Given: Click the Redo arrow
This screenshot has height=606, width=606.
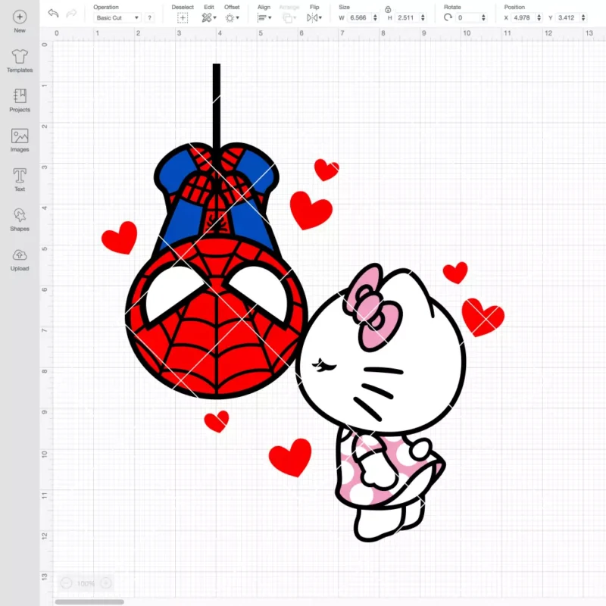Looking at the screenshot, I should click(71, 14).
